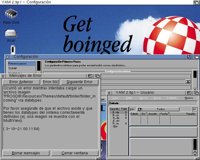Image resolution: width=200 pixels, height=160 pixels.
Task: Show the previous error with Error Anterior
Action: 21,82
